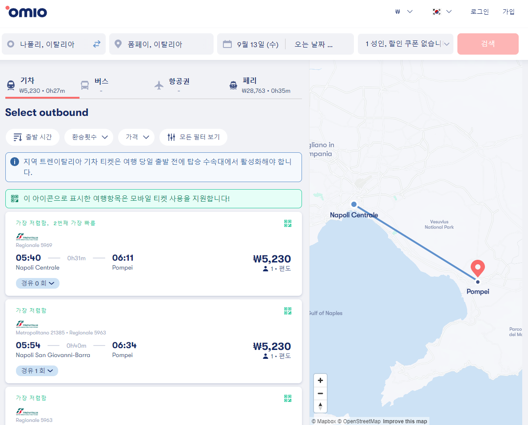The height and width of the screenshot is (425, 528).
Task: Swap origin and destination arrows icon
Action: tap(97, 44)
